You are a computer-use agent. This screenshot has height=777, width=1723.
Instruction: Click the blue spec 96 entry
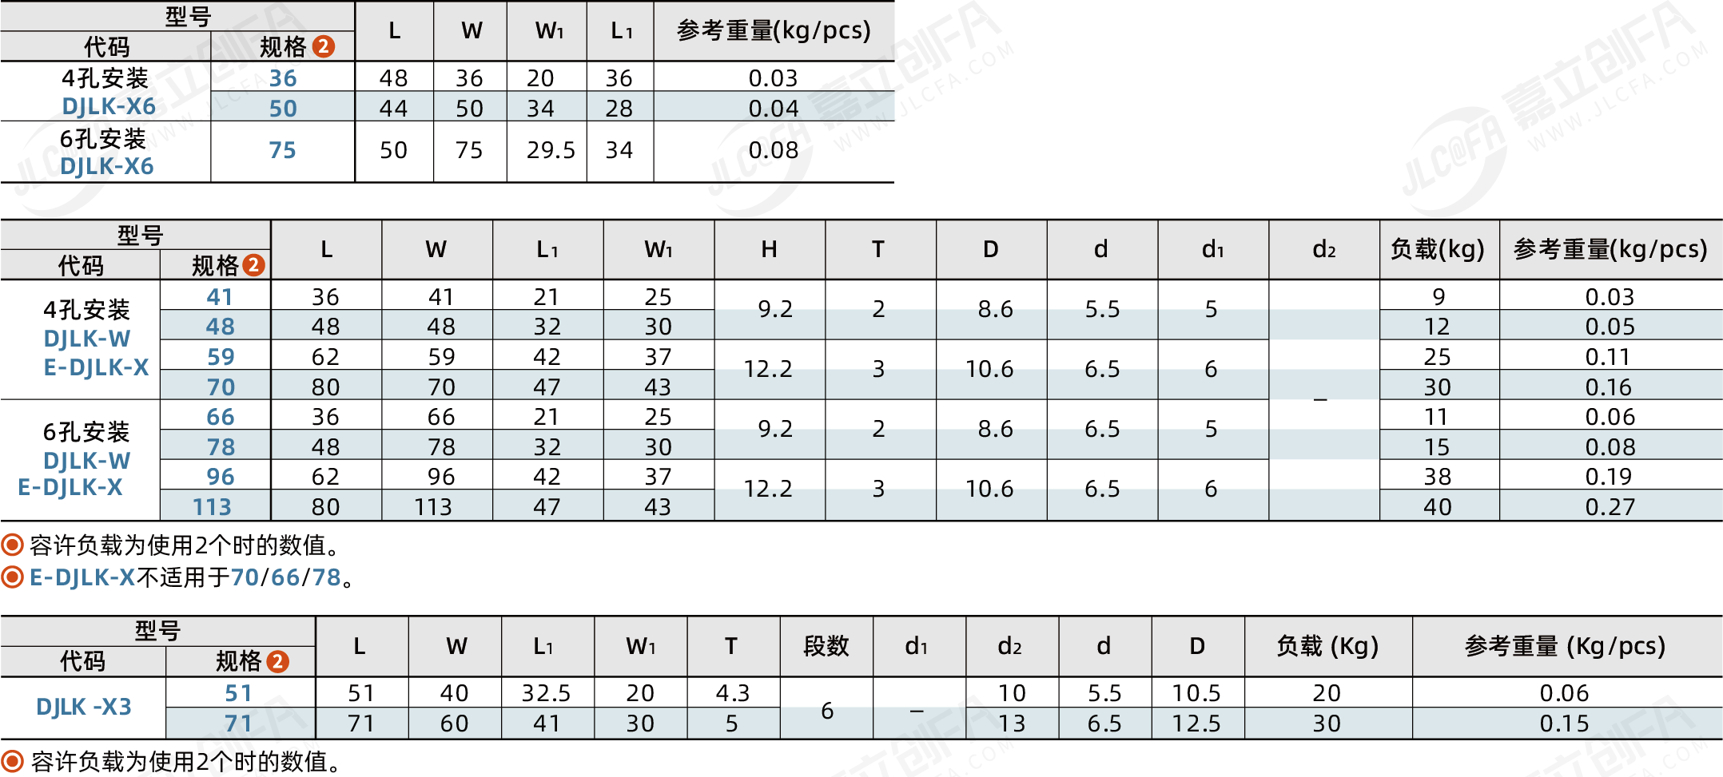point(221,477)
